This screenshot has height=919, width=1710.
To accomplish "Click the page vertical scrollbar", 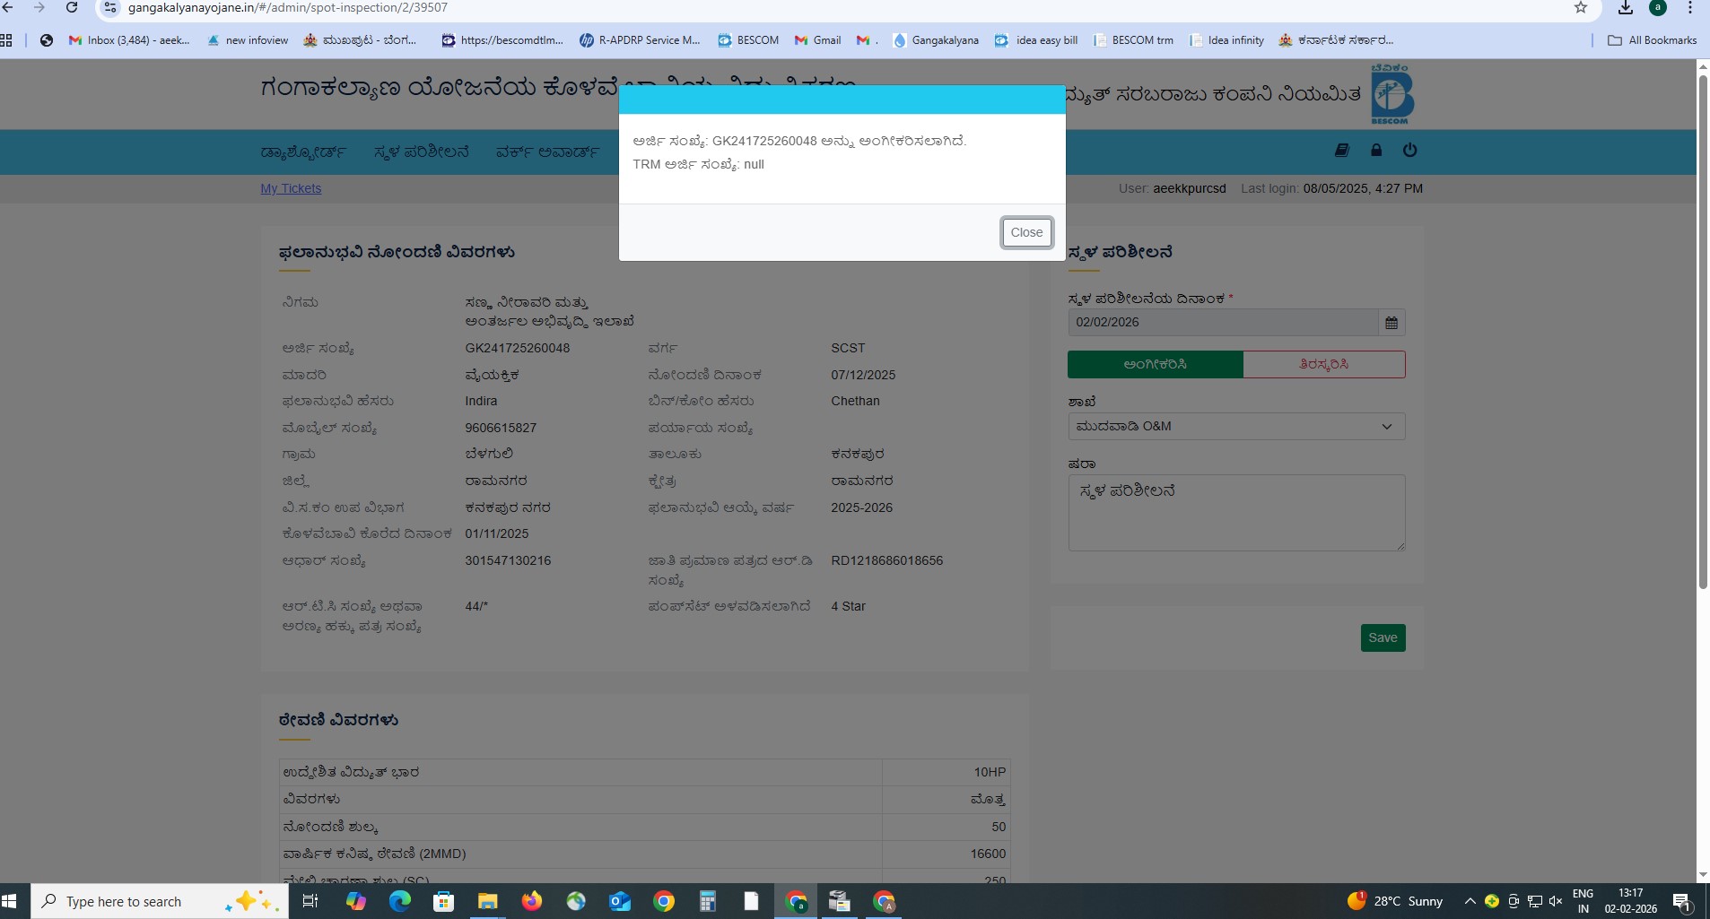I will click(1703, 332).
